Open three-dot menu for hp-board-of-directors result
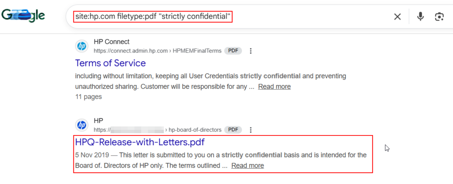 [x=251, y=130]
